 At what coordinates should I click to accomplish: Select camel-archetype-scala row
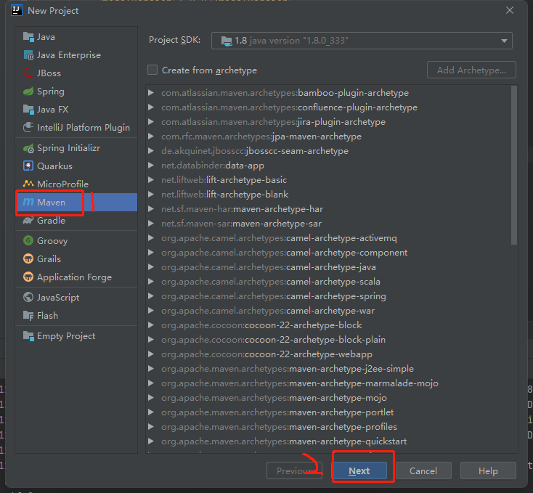pos(328,282)
